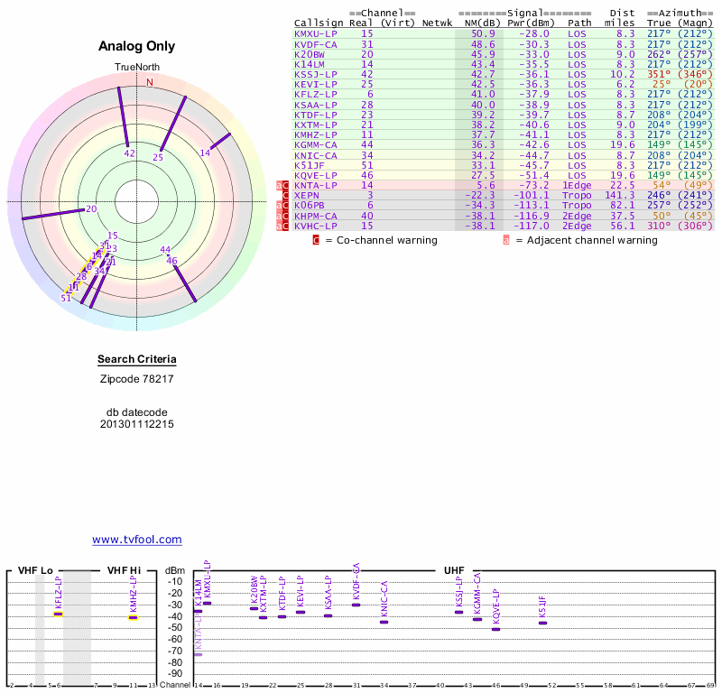Click the red N north marker on the radar

(x=150, y=82)
